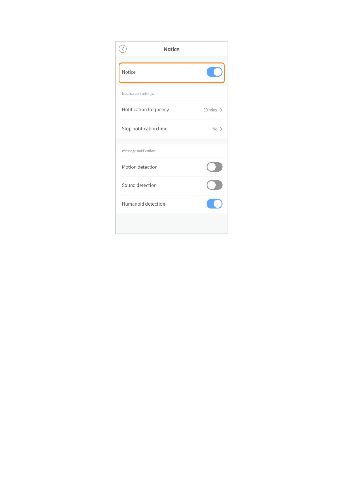This screenshot has width=343, height=485.
Task: Tap the Motion detection label
Action: pyautogui.click(x=140, y=167)
